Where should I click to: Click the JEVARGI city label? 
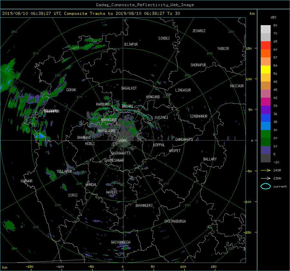tap(199, 31)
